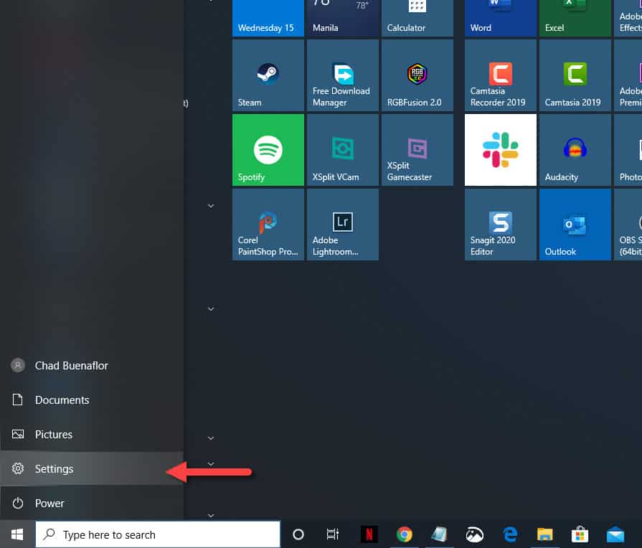Launch the Audacity tile

(575, 150)
